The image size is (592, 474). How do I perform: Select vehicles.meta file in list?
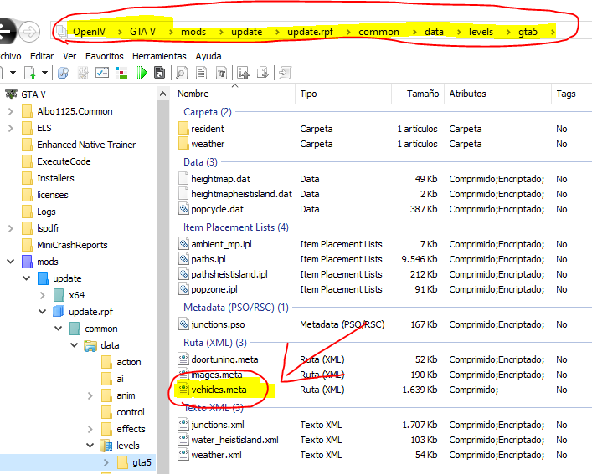[219, 390]
